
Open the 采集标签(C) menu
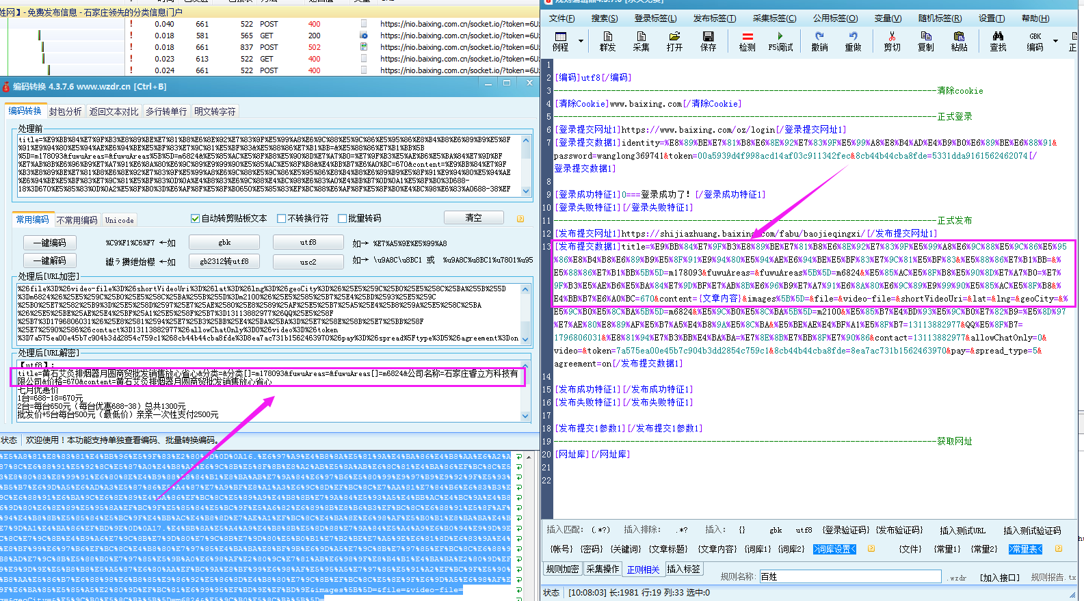point(774,18)
